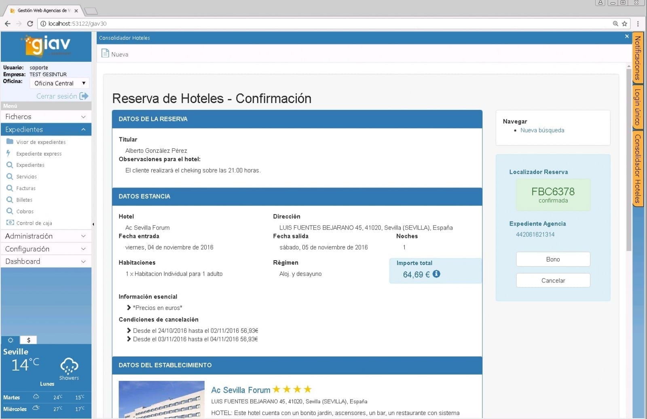The width and height of the screenshot is (647, 419).
Task: Click the Billetes magnifier icon
Action: point(10,200)
